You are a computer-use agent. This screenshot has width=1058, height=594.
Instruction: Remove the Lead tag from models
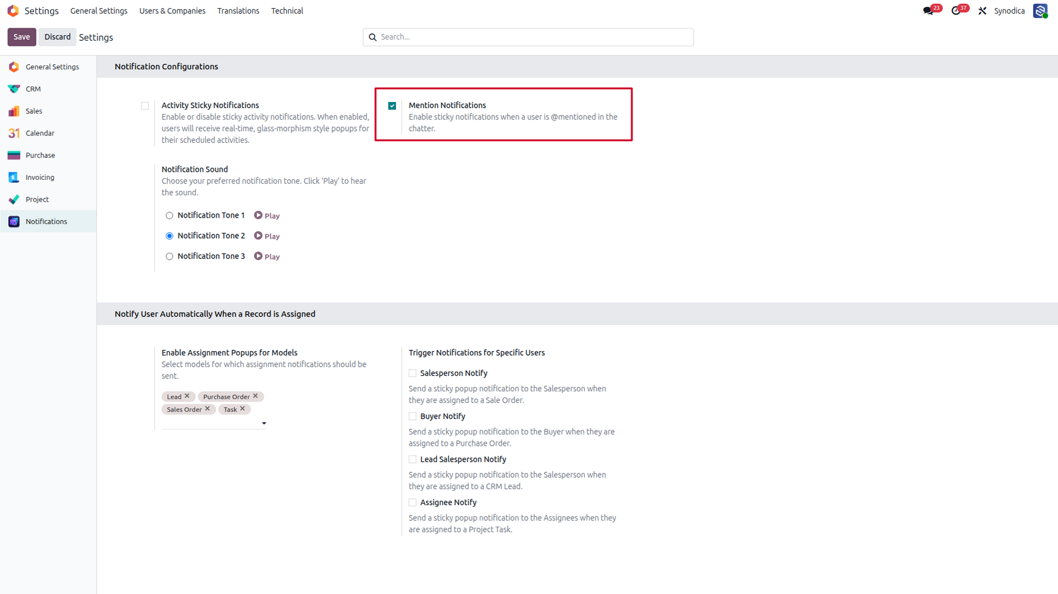pos(187,396)
